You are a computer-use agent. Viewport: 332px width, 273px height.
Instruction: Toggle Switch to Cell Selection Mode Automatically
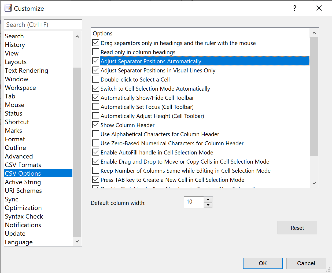(96, 88)
